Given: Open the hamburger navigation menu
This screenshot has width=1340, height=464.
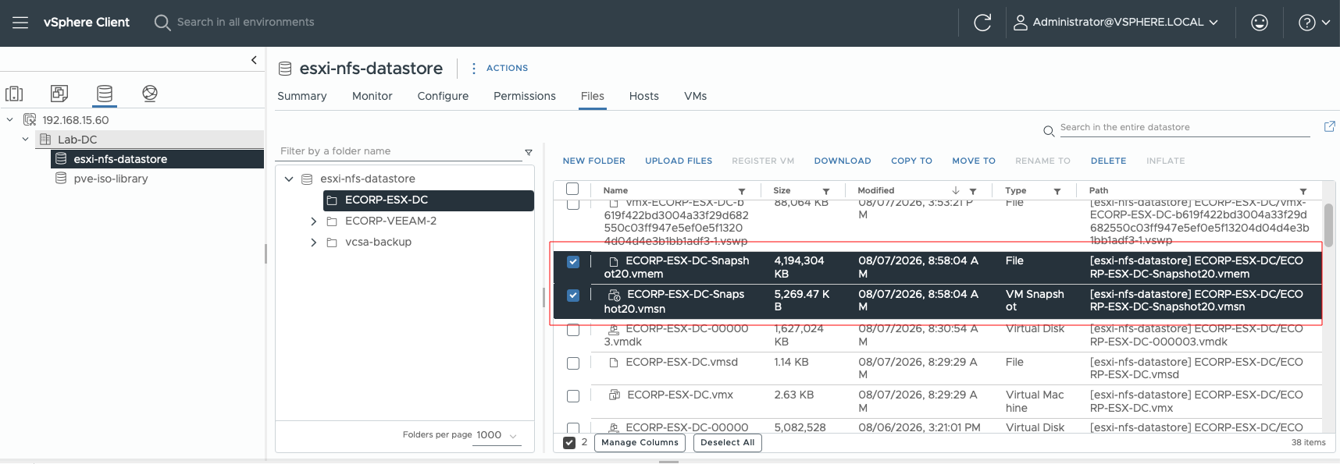Looking at the screenshot, I should (20, 23).
